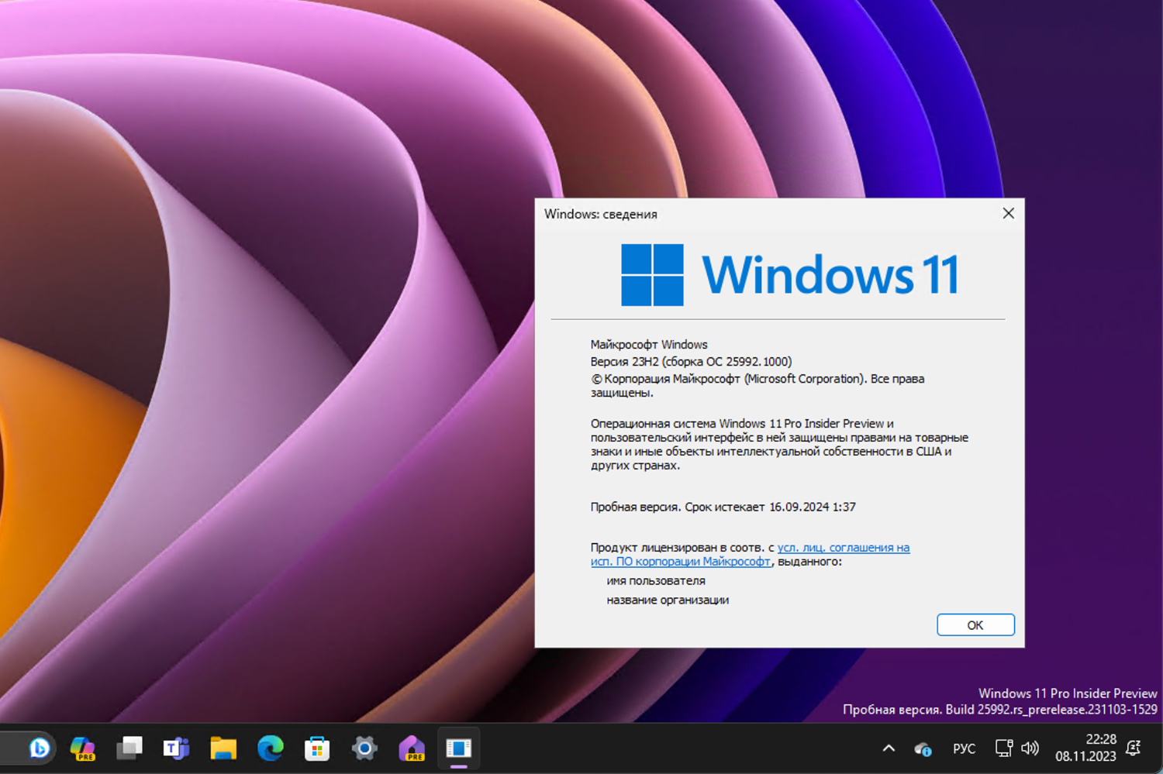
Task: Open Microsoft Edge from the taskbar
Action: (x=270, y=748)
